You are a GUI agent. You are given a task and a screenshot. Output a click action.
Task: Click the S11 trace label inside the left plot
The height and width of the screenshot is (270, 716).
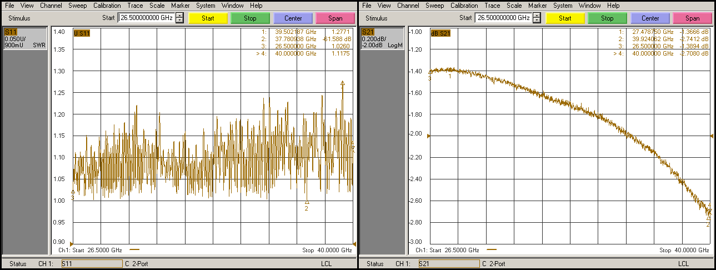click(82, 33)
